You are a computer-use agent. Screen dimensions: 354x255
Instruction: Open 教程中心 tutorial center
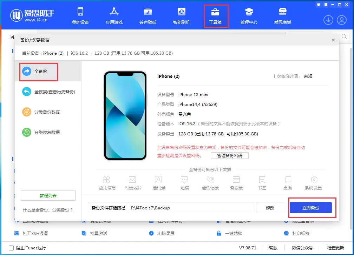click(249, 16)
